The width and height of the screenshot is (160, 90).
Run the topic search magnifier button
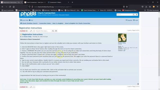(x=53, y=31)
